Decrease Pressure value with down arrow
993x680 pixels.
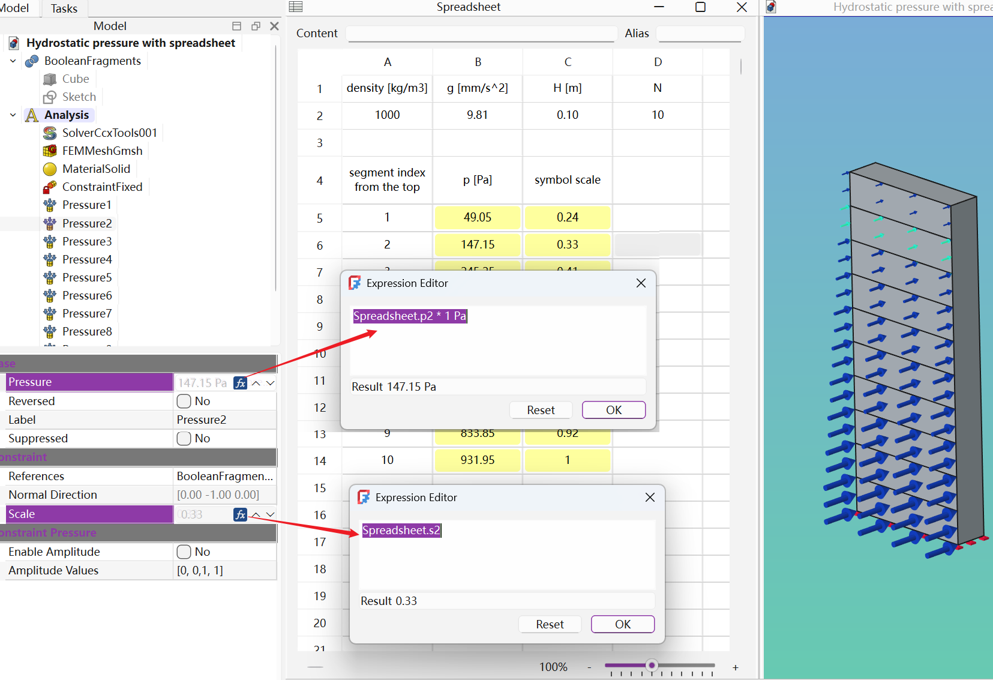coord(271,383)
